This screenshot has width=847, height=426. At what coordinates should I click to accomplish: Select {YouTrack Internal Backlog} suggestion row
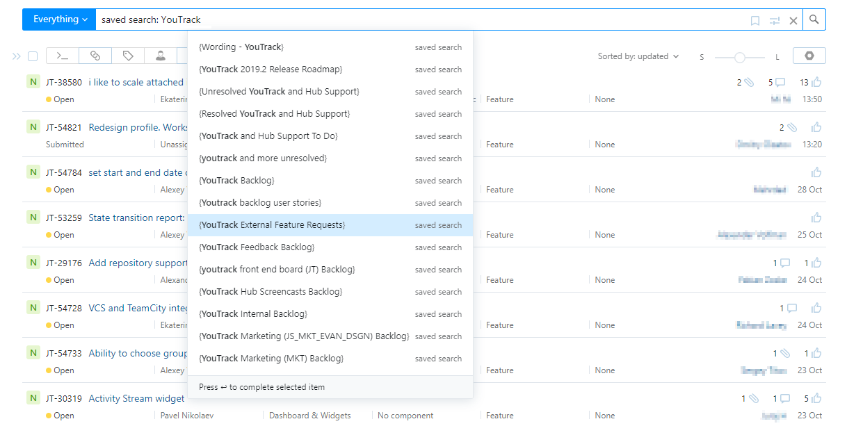click(x=330, y=314)
